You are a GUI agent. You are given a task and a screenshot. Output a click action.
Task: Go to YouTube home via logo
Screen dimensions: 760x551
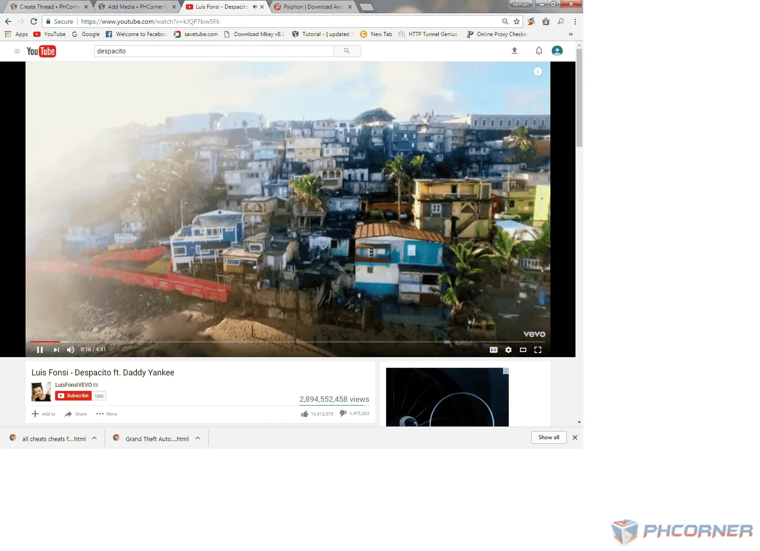click(41, 51)
